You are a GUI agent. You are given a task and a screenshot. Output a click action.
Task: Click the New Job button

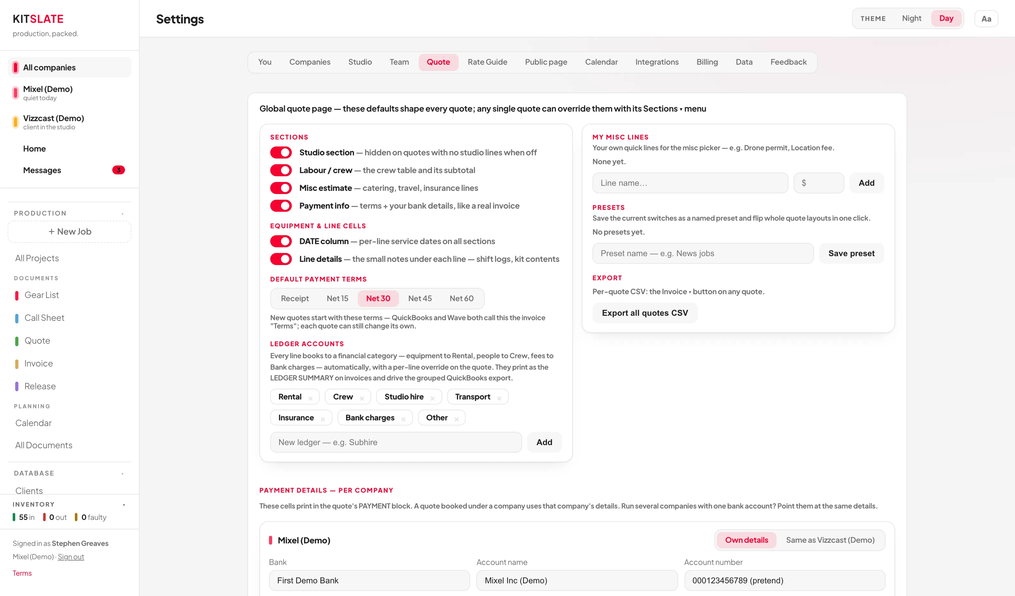point(69,231)
